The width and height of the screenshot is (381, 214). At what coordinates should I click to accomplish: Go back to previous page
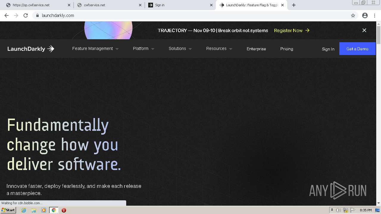(7, 15)
